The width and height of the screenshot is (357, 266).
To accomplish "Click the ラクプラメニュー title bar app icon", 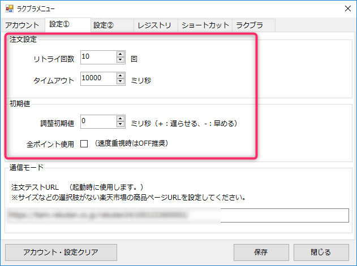I will pyautogui.click(x=9, y=9).
